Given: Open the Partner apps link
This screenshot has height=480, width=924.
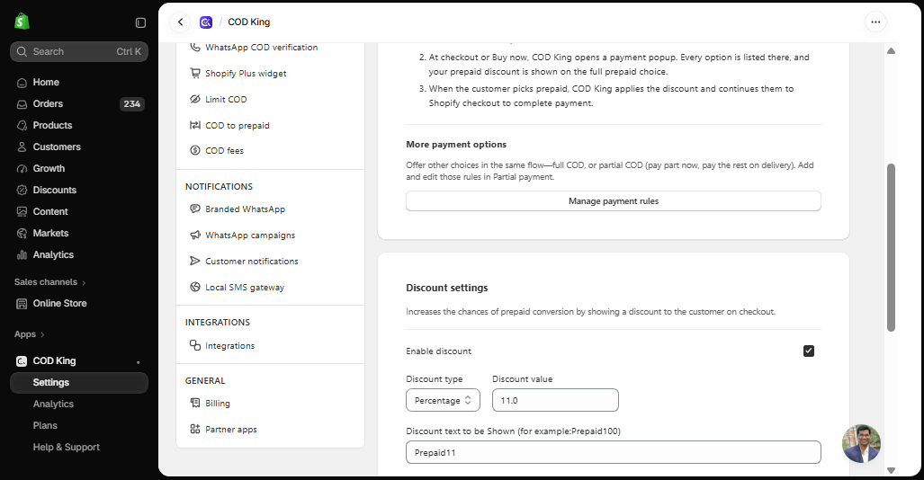Looking at the screenshot, I should 231,430.
